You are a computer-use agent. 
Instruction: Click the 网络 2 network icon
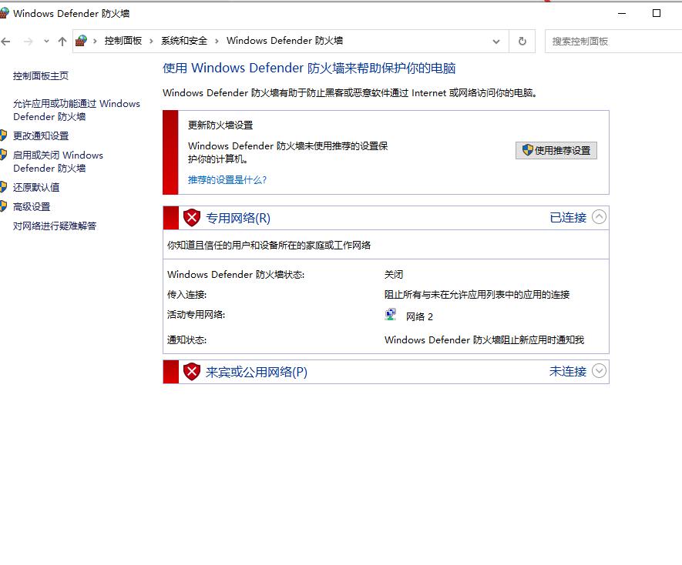391,314
